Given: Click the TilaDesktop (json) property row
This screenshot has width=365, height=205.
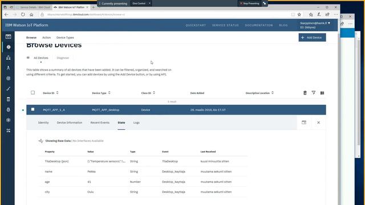Looking at the screenshot, I should 143,161.
